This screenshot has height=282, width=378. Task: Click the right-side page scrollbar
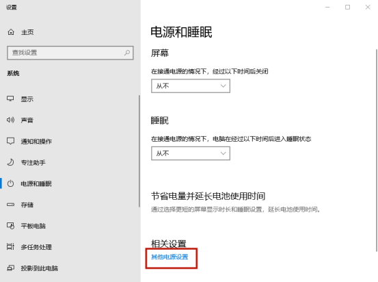tap(377, 150)
